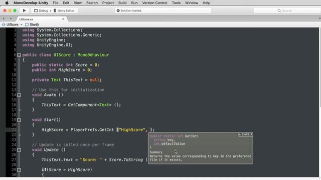The width and height of the screenshot is (321, 180).
Task: Click the 'Update is called once per frame' comment
Action: [73, 145]
